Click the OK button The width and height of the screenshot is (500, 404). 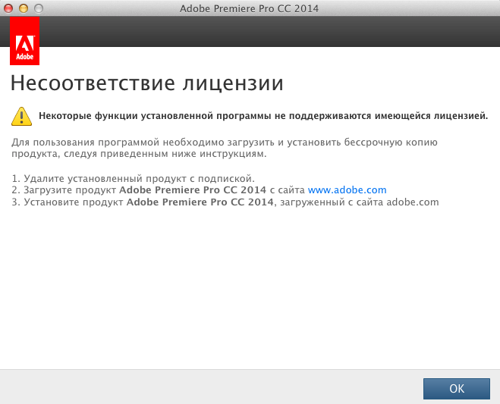[x=456, y=388]
